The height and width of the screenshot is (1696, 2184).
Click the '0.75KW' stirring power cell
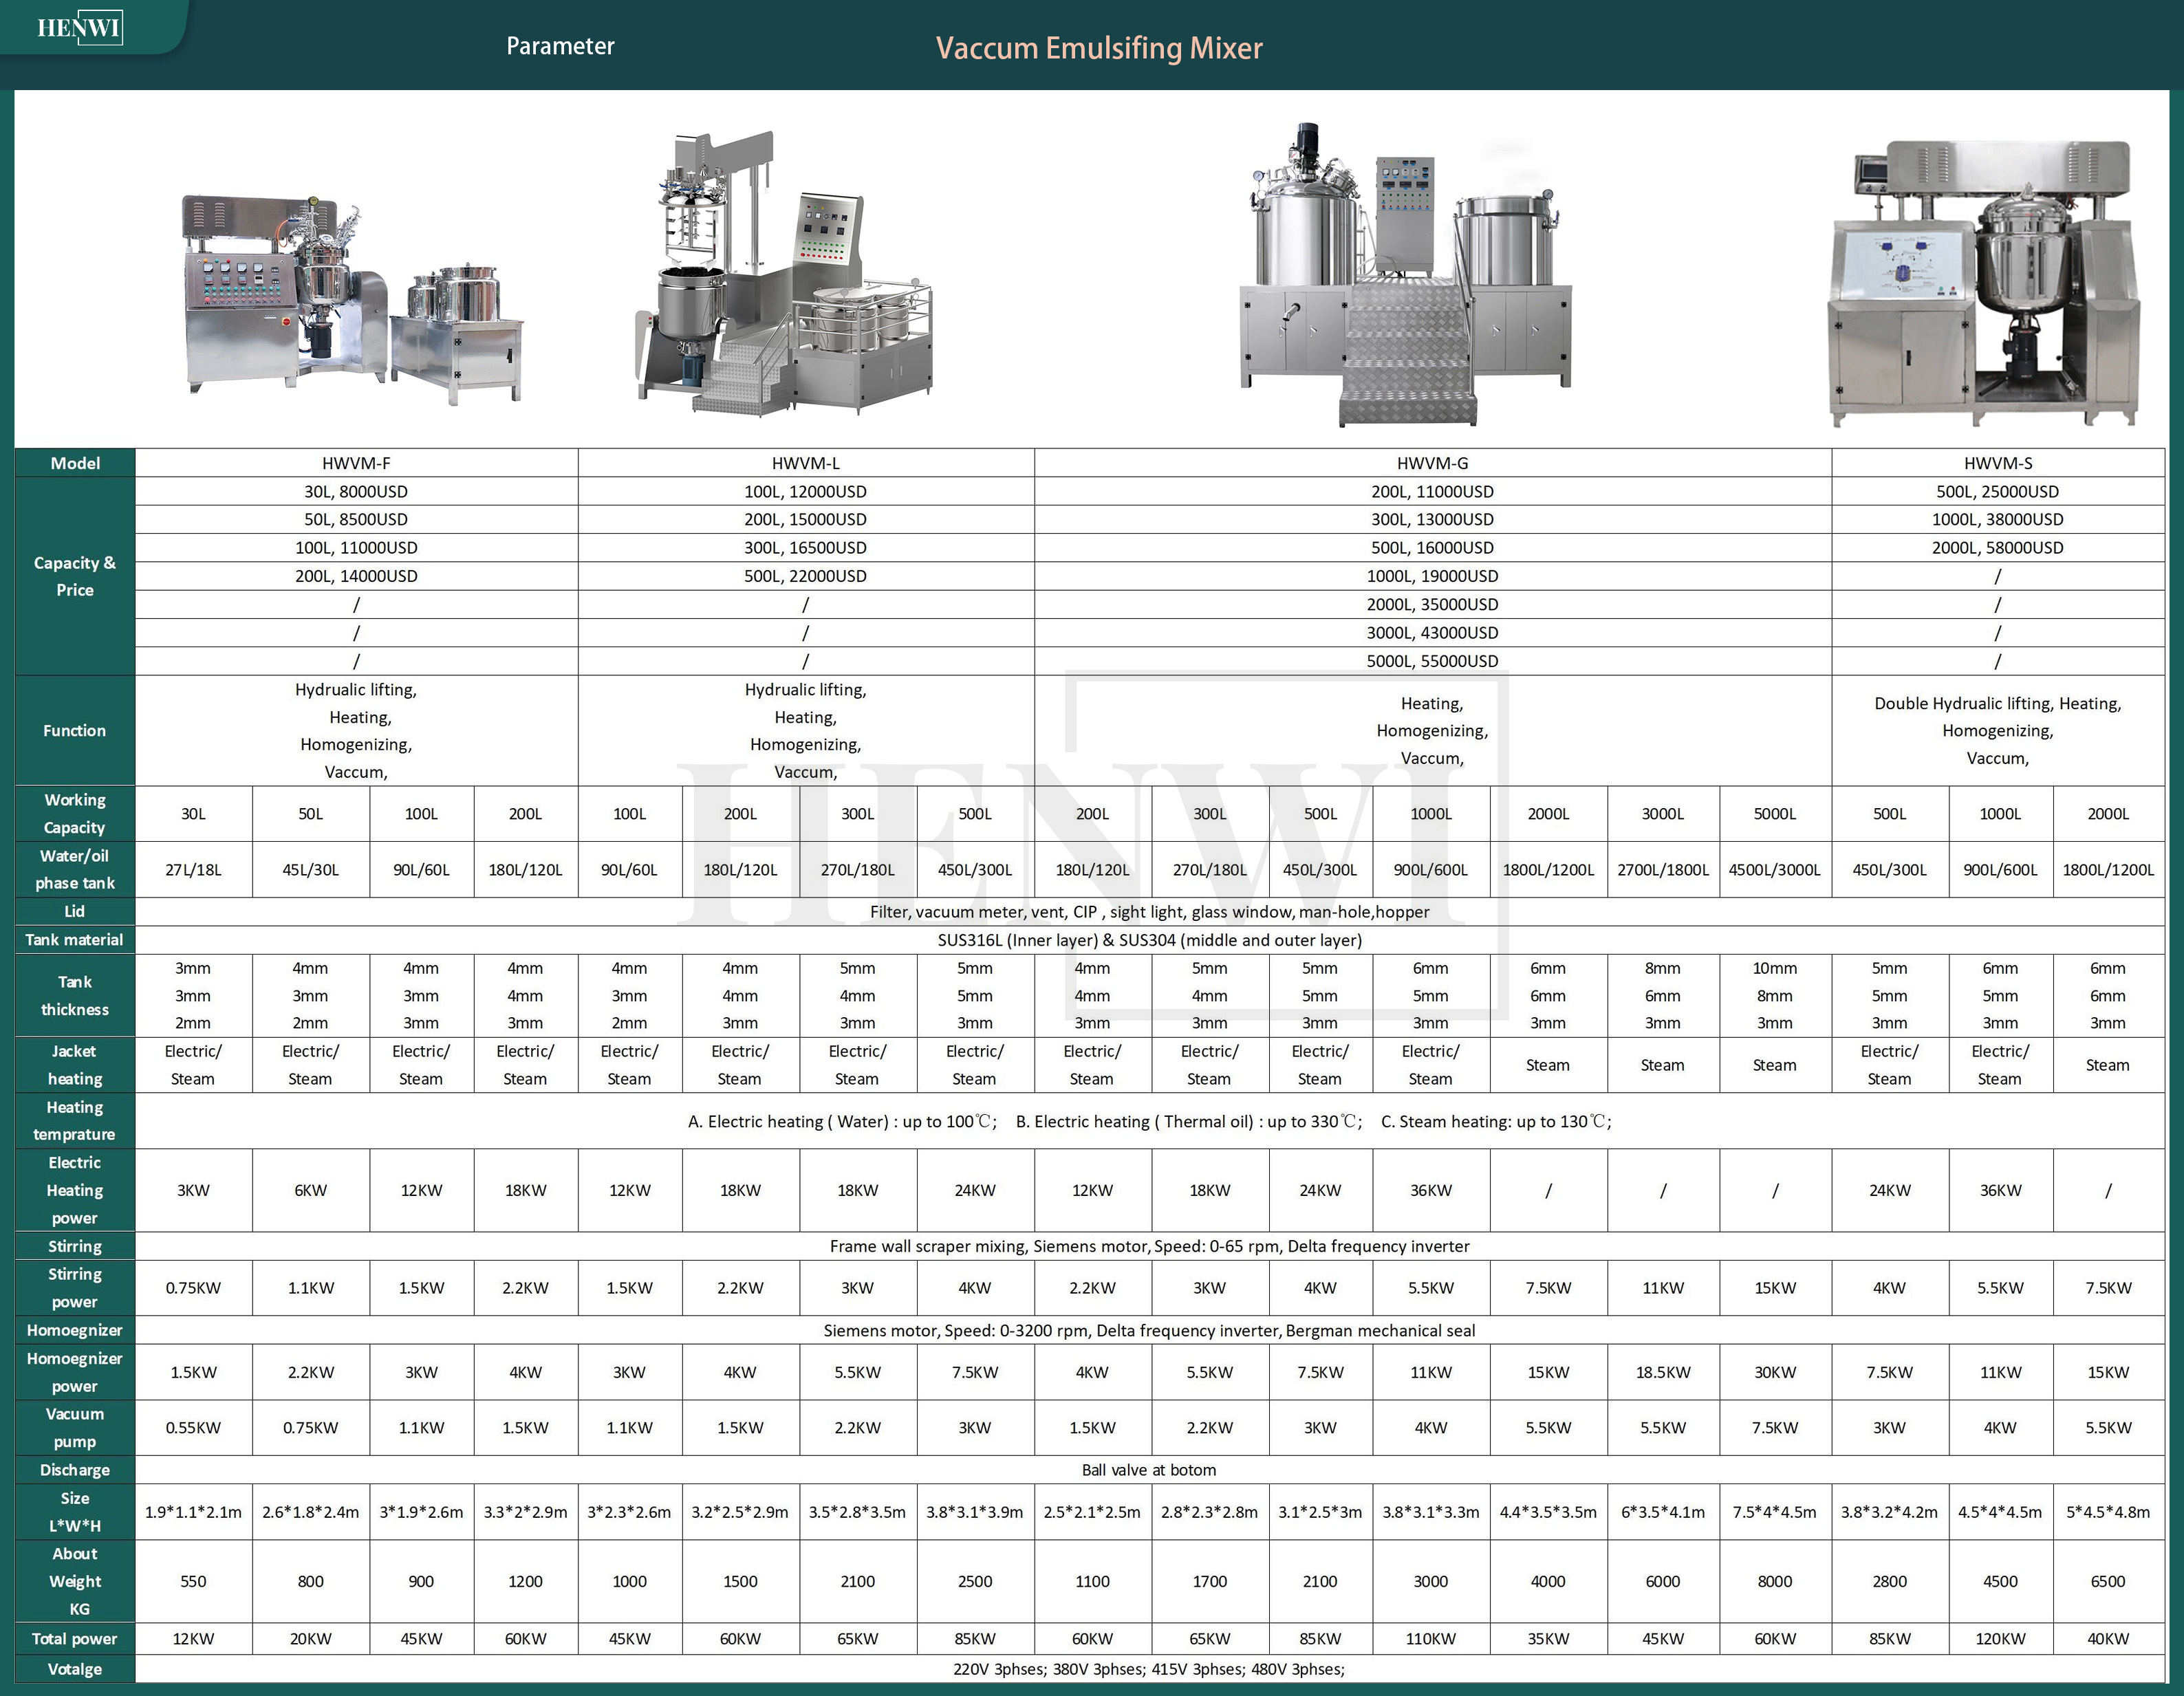click(194, 1288)
